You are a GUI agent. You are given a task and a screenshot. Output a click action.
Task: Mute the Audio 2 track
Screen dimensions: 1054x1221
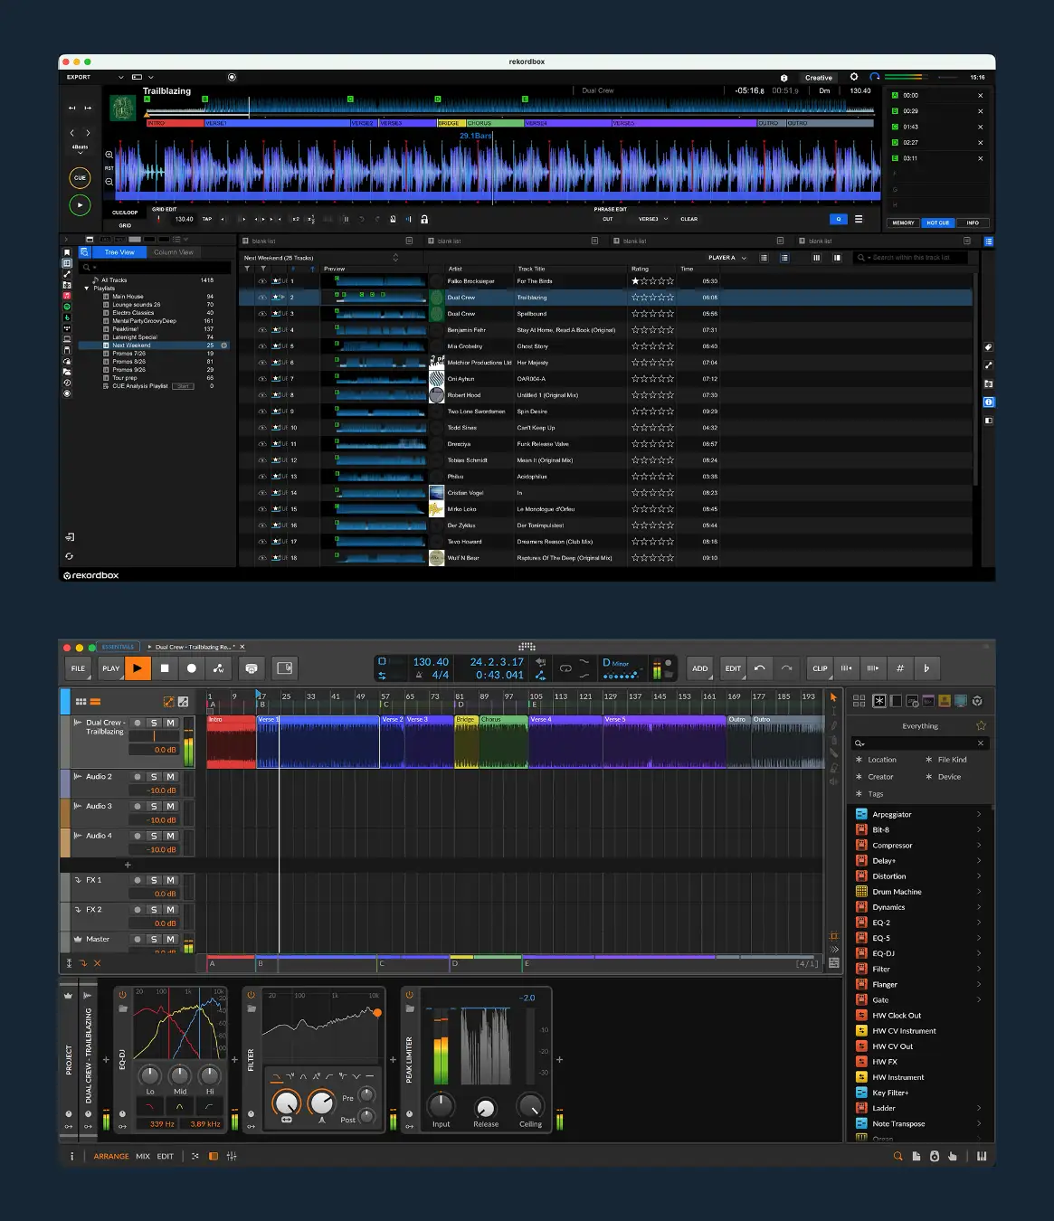point(170,777)
